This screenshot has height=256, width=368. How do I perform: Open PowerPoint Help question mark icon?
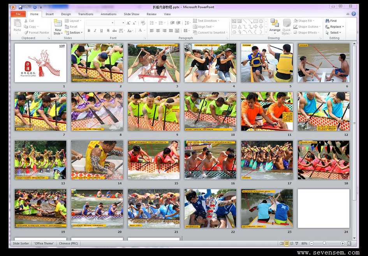(x=354, y=14)
